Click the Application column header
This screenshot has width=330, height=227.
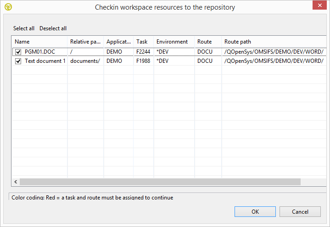click(x=118, y=42)
